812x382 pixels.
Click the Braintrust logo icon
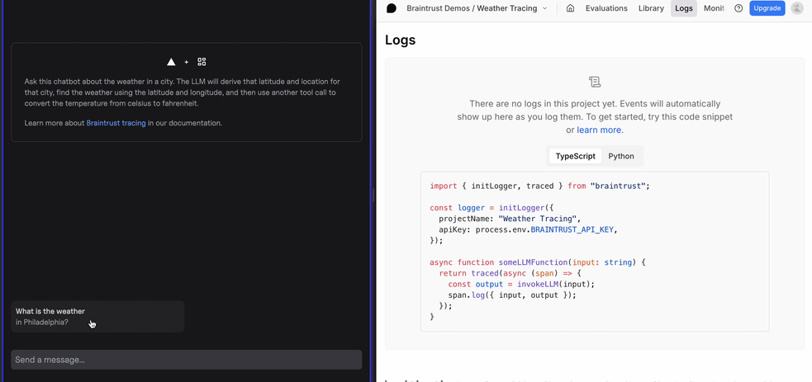pyautogui.click(x=392, y=8)
